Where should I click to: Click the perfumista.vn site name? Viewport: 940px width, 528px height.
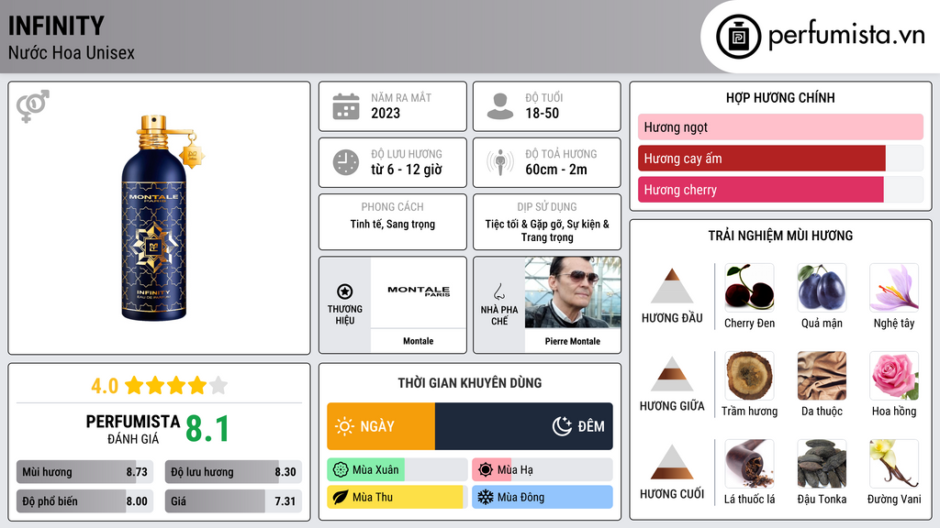(846, 36)
